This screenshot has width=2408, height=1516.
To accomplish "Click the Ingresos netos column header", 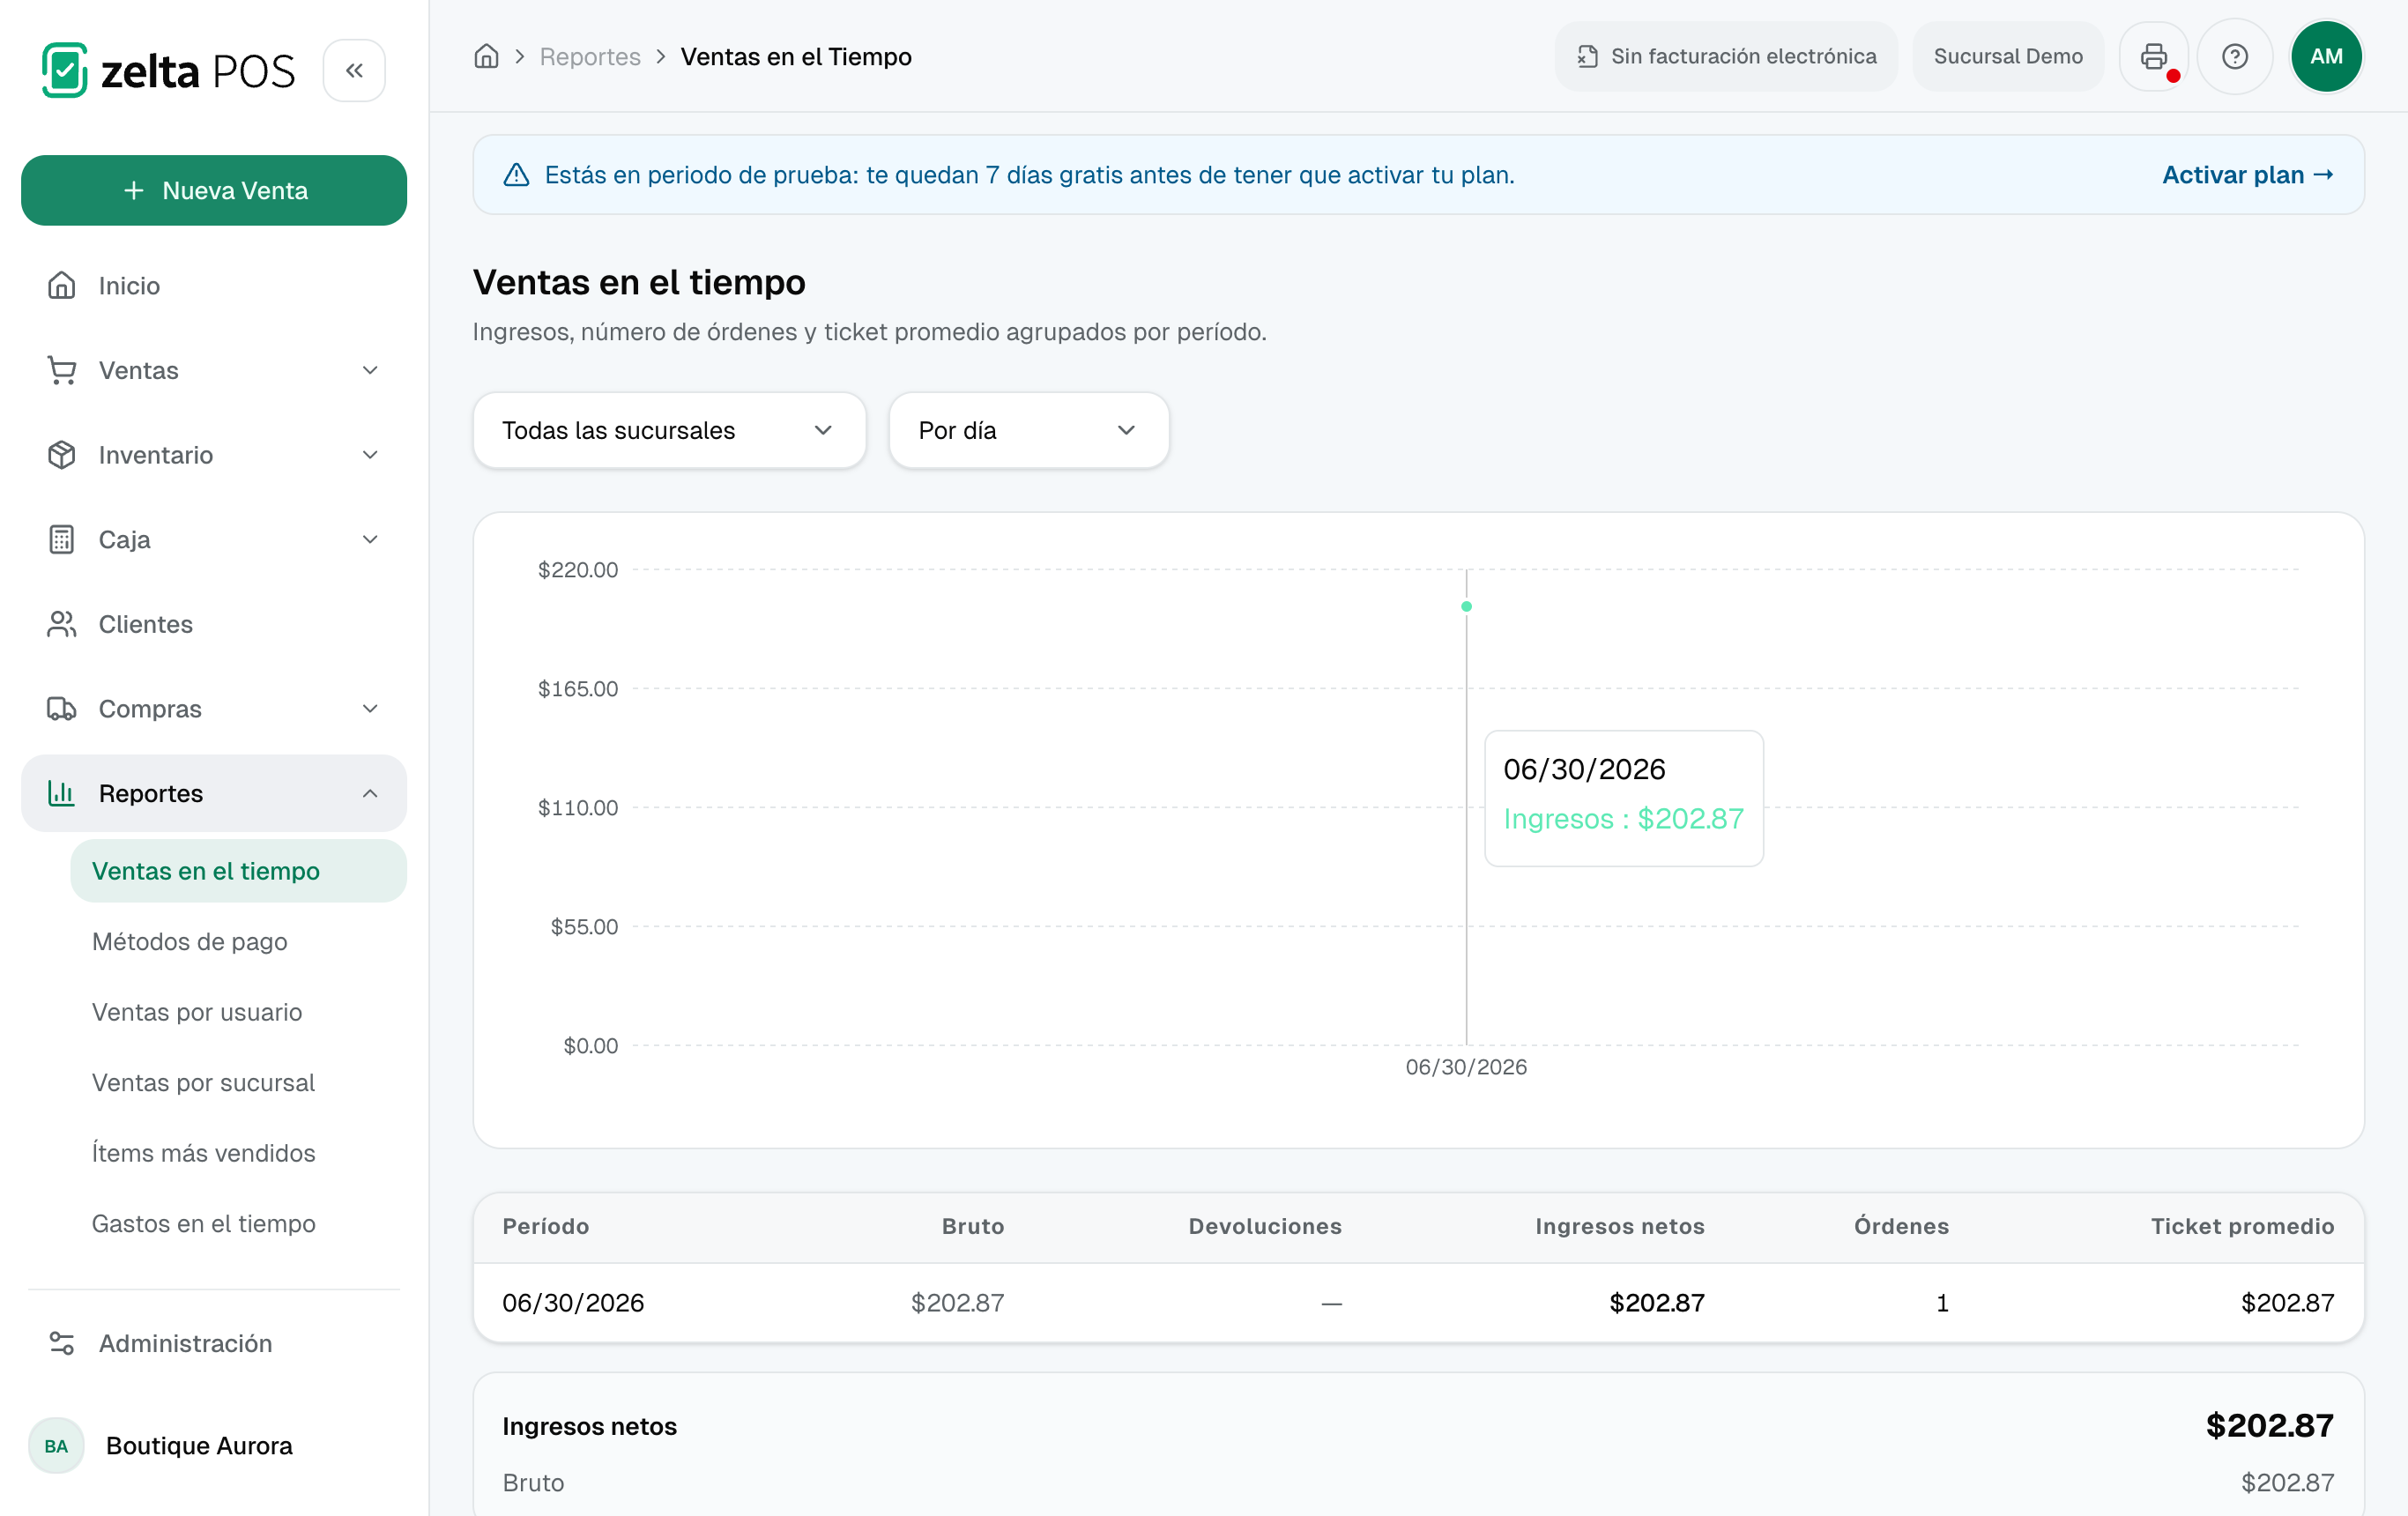I will (1620, 1226).
